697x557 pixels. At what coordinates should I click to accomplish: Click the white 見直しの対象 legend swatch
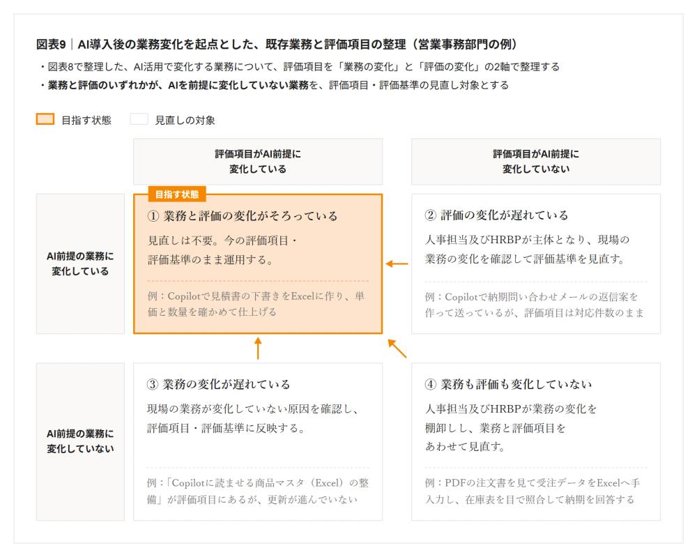tap(139, 119)
